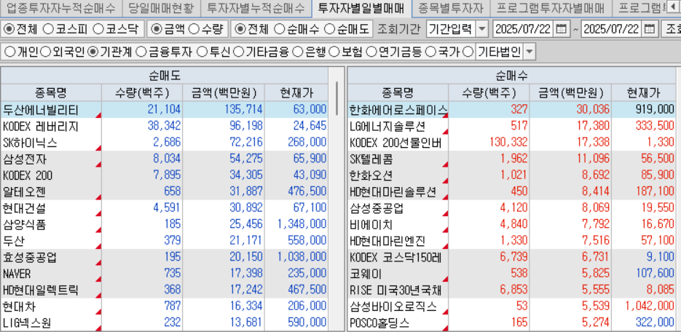The width and height of the screenshot is (681, 332).
Task: Choose the 보험 investor radio button
Action: pyautogui.click(x=334, y=52)
